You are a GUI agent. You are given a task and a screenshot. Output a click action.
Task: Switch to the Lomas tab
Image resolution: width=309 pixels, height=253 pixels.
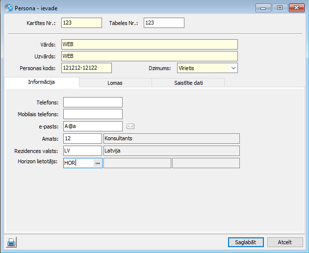115,83
